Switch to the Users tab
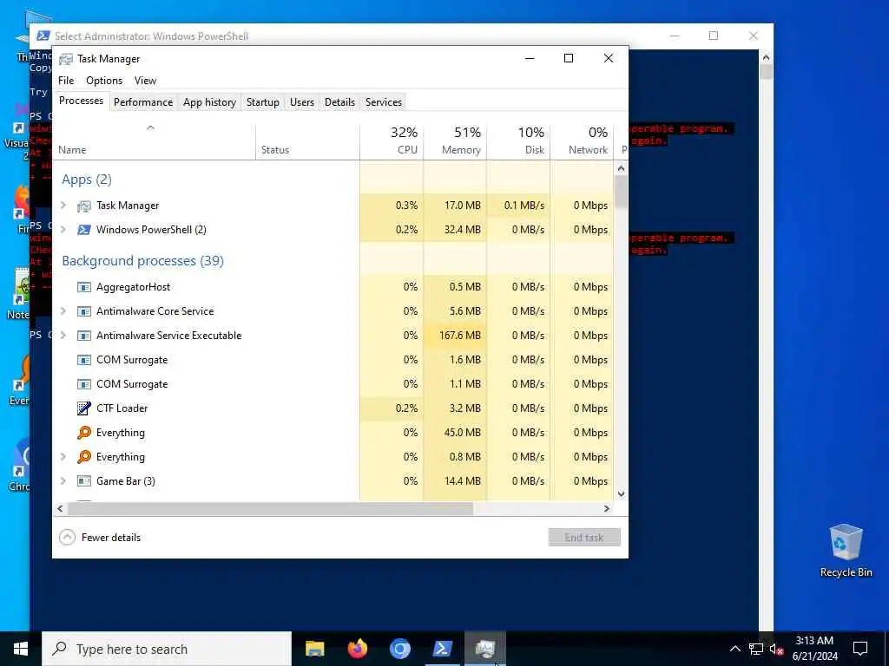The image size is (889, 666). click(301, 102)
